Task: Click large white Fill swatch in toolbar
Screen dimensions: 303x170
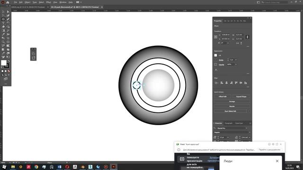Action: pos(4,63)
